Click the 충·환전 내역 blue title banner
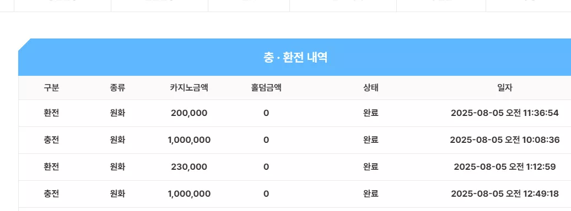 (x=295, y=57)
